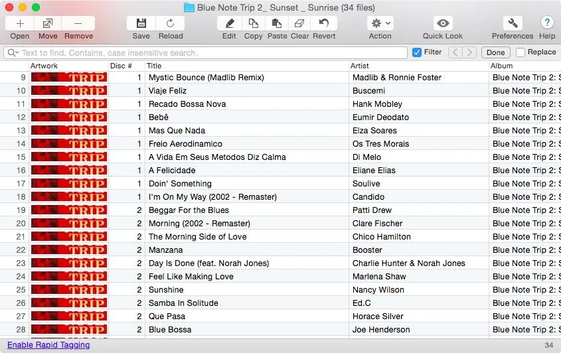Image resolution: width=561 pixels, height=353 pixels.
Task: Select title Day Is Done (feat. Norah Jones)
Action: coord(208,263)
